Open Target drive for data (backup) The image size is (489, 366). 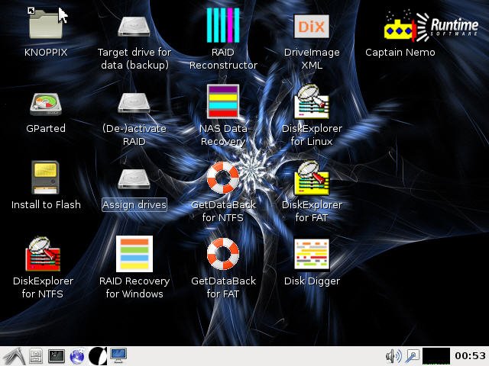tap(134, 25)
